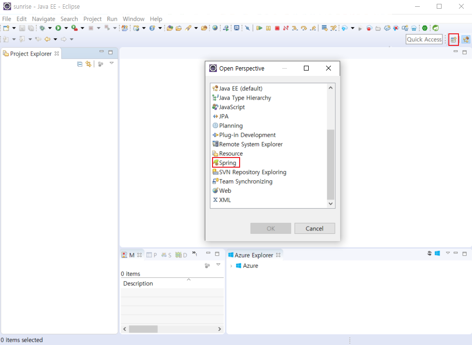Click the Step Return icon
The height and width of the screenshot is (345, 472).
(x=314, y=28)
